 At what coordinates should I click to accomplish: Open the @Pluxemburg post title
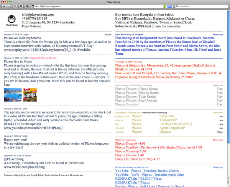point(14,159)
